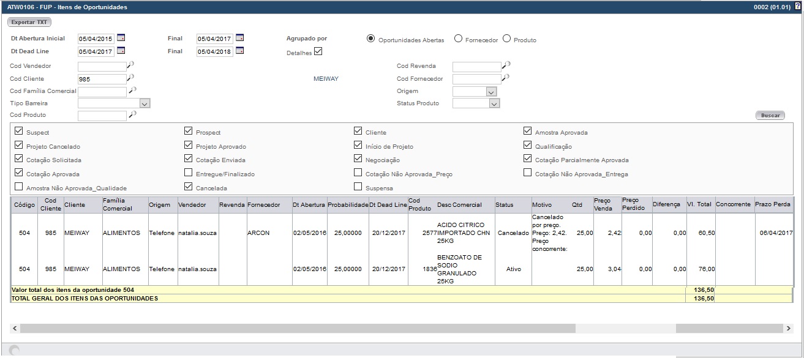This screenshot has width=804, height=358.
Task: Click search magnifier beside Cod Vendedor
Action: (x=130, y=65)
